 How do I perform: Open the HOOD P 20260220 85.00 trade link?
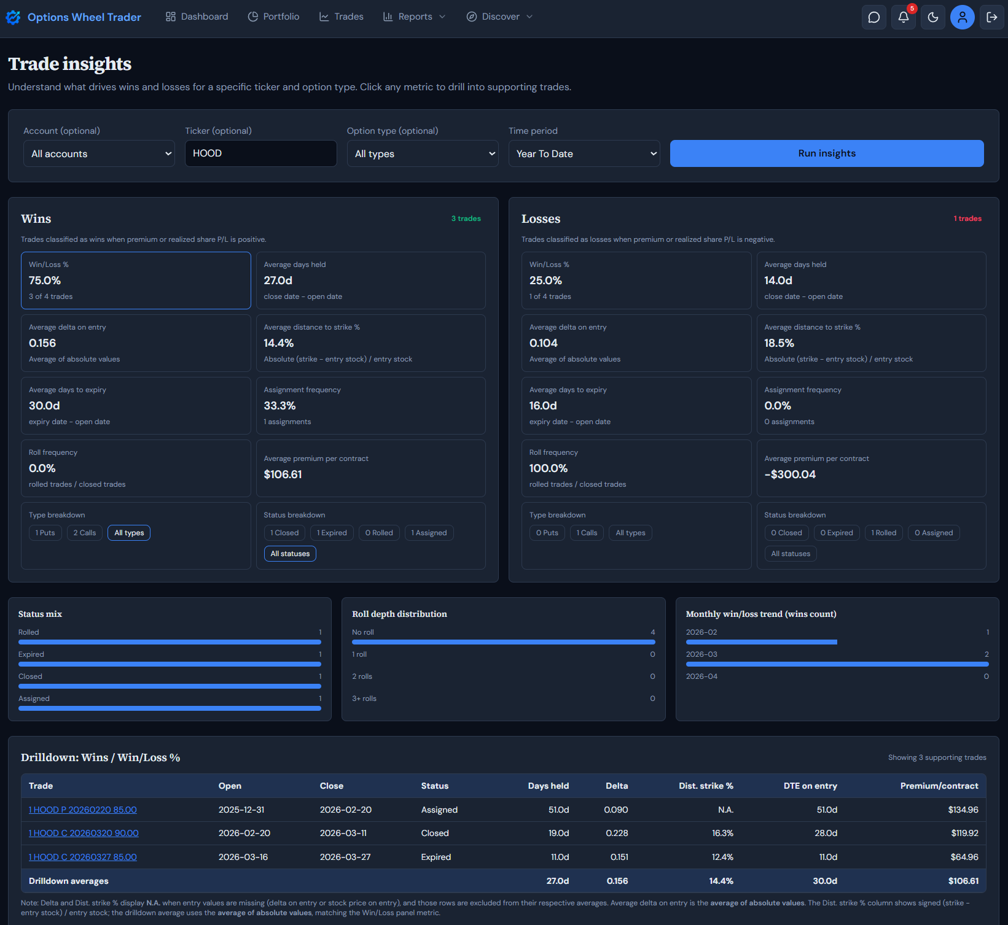83,810
